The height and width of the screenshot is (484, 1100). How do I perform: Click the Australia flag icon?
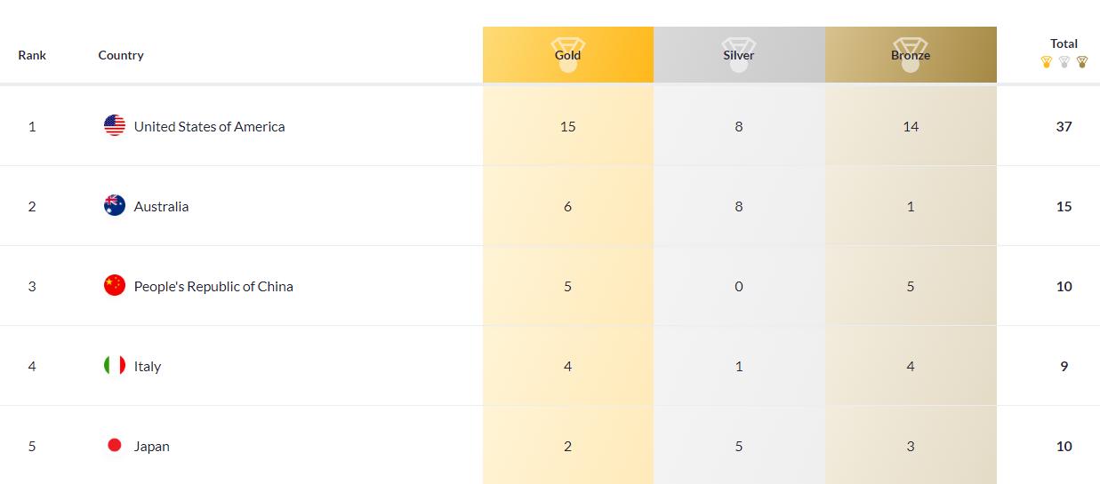click(115, 205)
